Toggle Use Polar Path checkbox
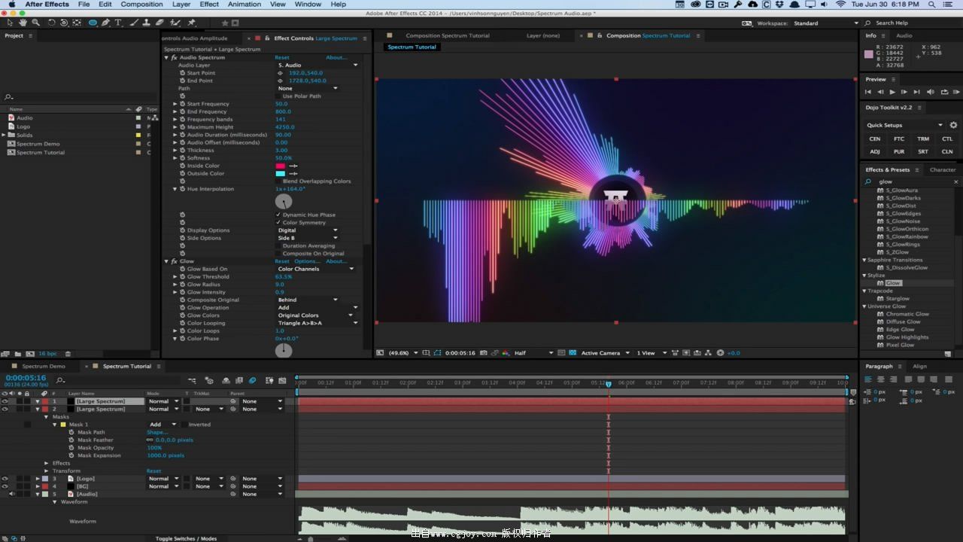Viewport: 963px width, 542px height. 278,96
